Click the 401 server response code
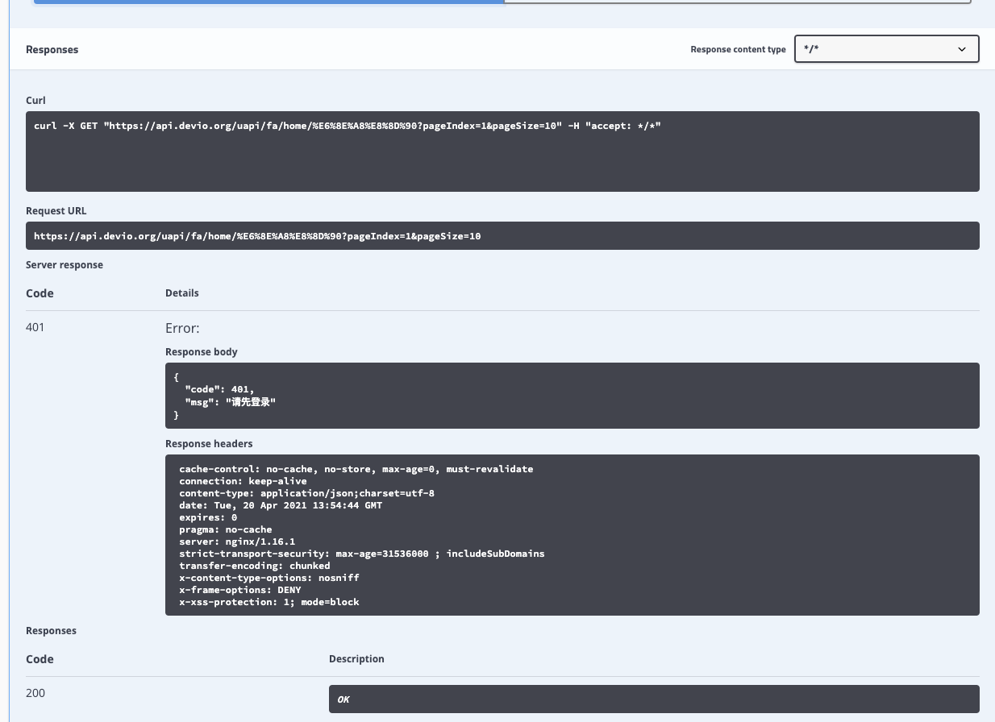Screen dimensions: 995x722 [35, 327]
